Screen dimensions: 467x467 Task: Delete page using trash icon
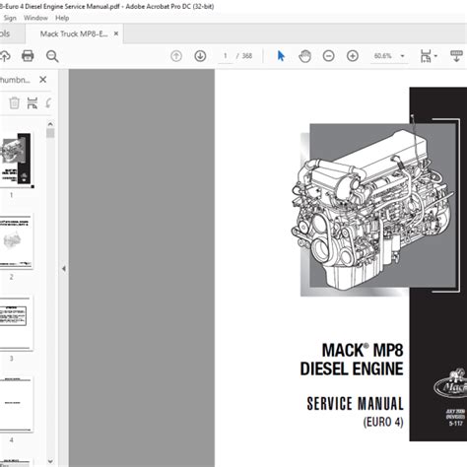point(14,103)
